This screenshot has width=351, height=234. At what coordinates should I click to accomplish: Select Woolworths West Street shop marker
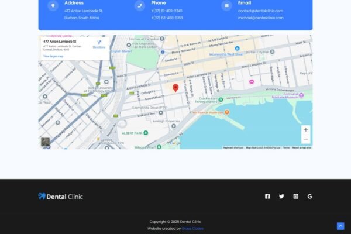point(237,48)
